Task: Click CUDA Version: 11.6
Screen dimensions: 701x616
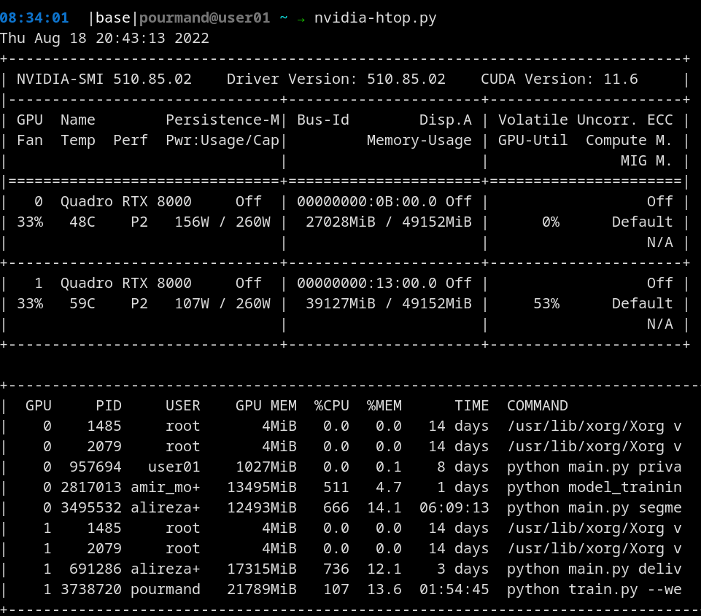Action: click(559, 79)
